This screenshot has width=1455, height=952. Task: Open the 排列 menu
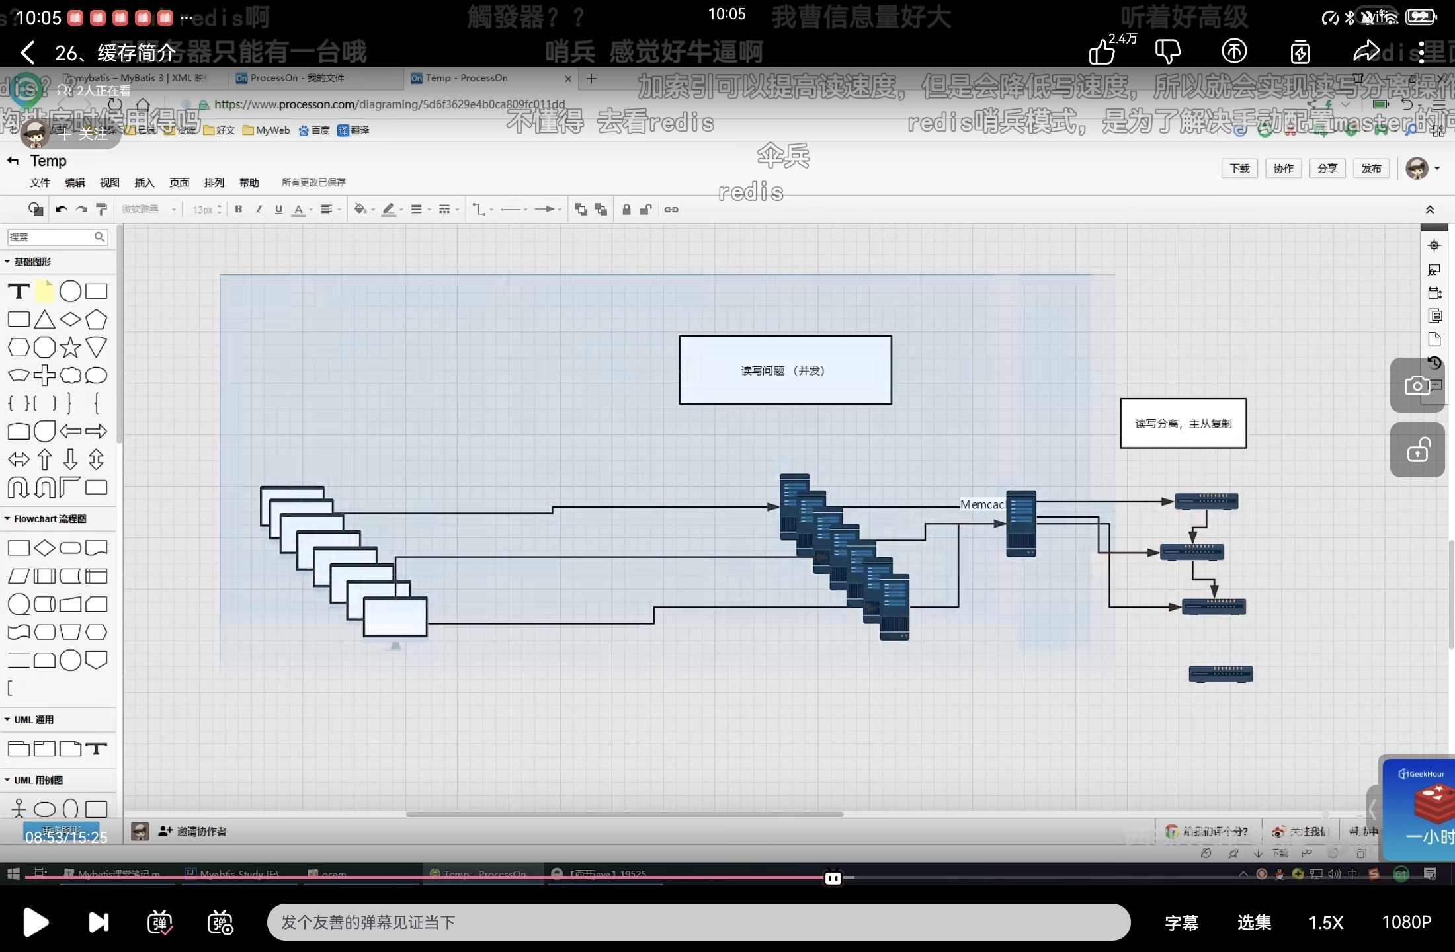214,182
